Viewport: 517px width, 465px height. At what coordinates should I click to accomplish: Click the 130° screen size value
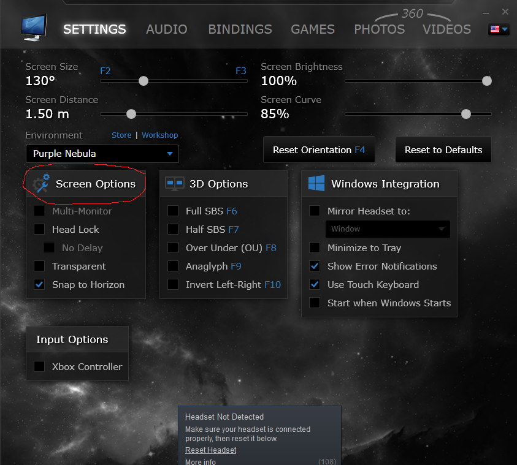coord(40,81)
